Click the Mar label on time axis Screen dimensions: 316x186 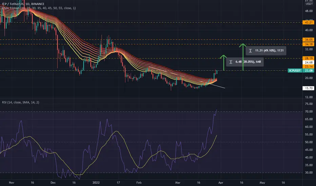pyautogui.click(x=178, y=183)
